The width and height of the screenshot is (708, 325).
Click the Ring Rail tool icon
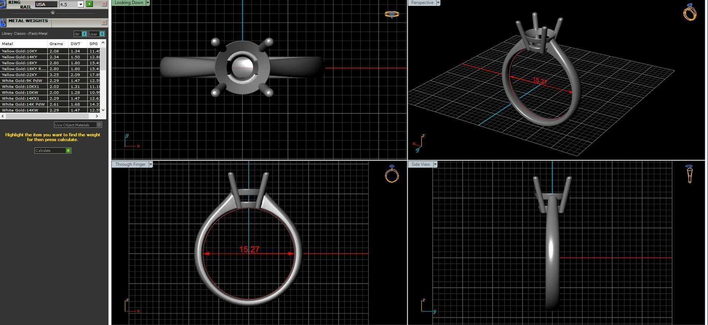pos(3,4)
